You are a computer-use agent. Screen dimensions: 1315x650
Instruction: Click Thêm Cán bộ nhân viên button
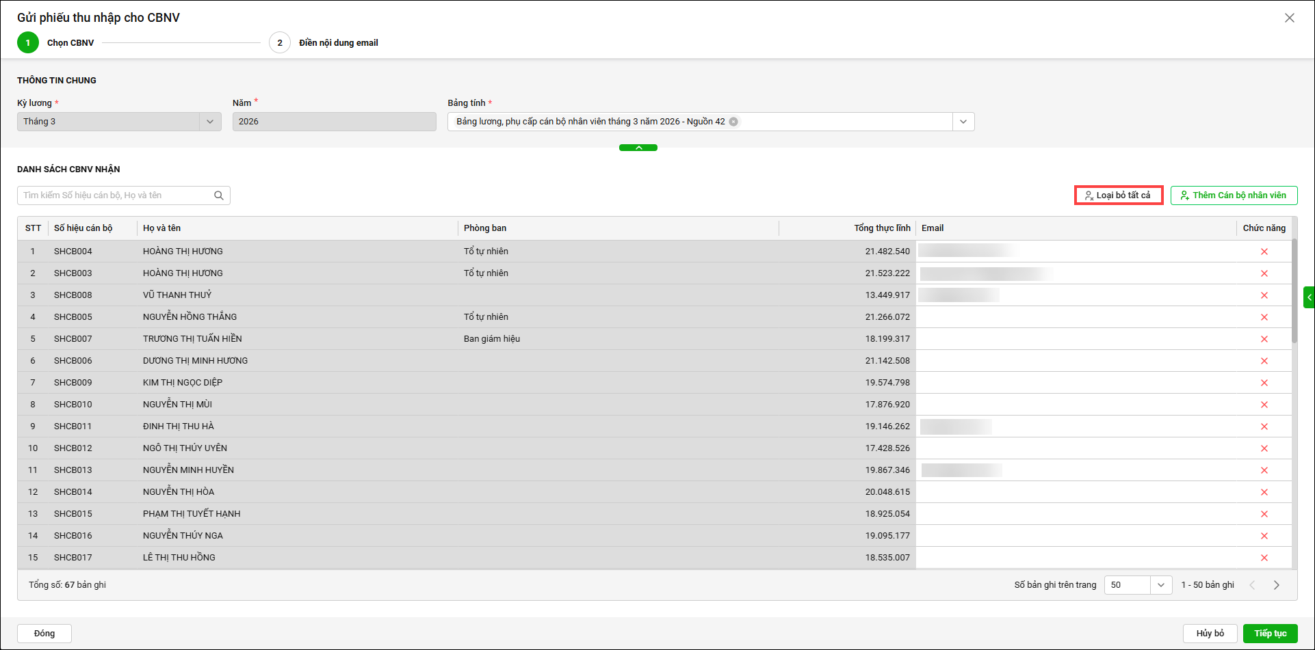(1233, 195)
